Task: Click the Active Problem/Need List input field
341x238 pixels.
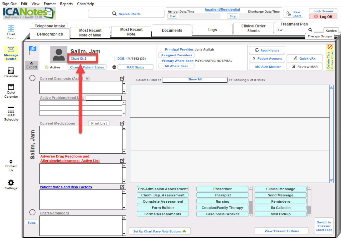Action: coord(104,98)
